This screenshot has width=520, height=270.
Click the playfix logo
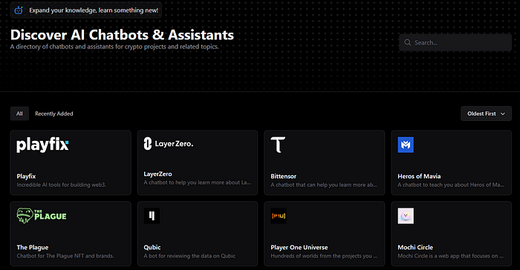click(42, 145)
